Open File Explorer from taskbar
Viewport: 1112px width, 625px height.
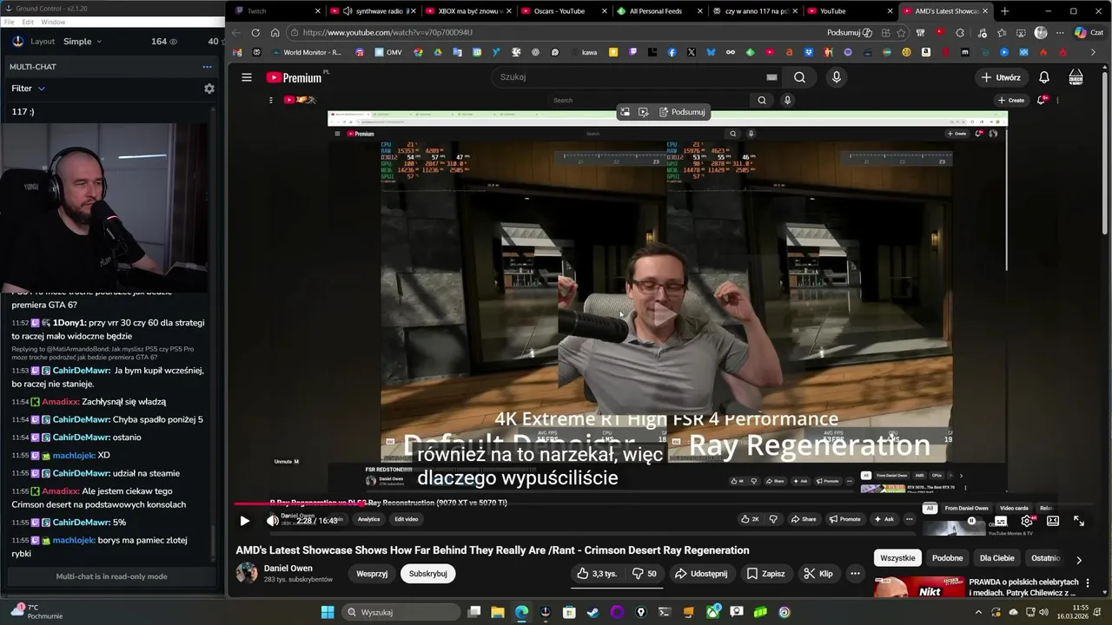(498, 612)
